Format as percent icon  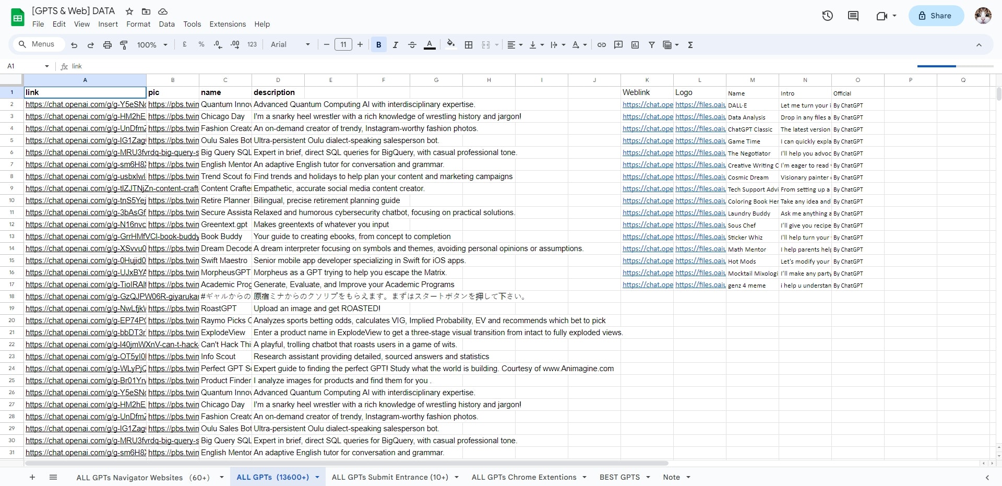(x=201, y=45)
